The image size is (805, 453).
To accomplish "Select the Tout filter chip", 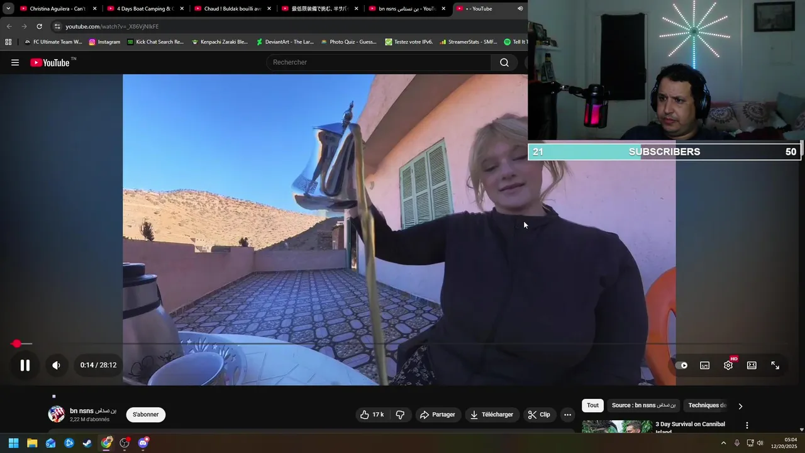I will click(x=593, y=406).
